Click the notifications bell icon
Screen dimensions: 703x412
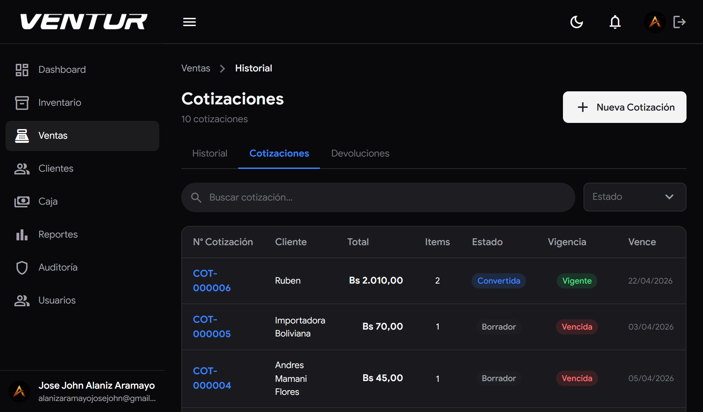[615, 22]
